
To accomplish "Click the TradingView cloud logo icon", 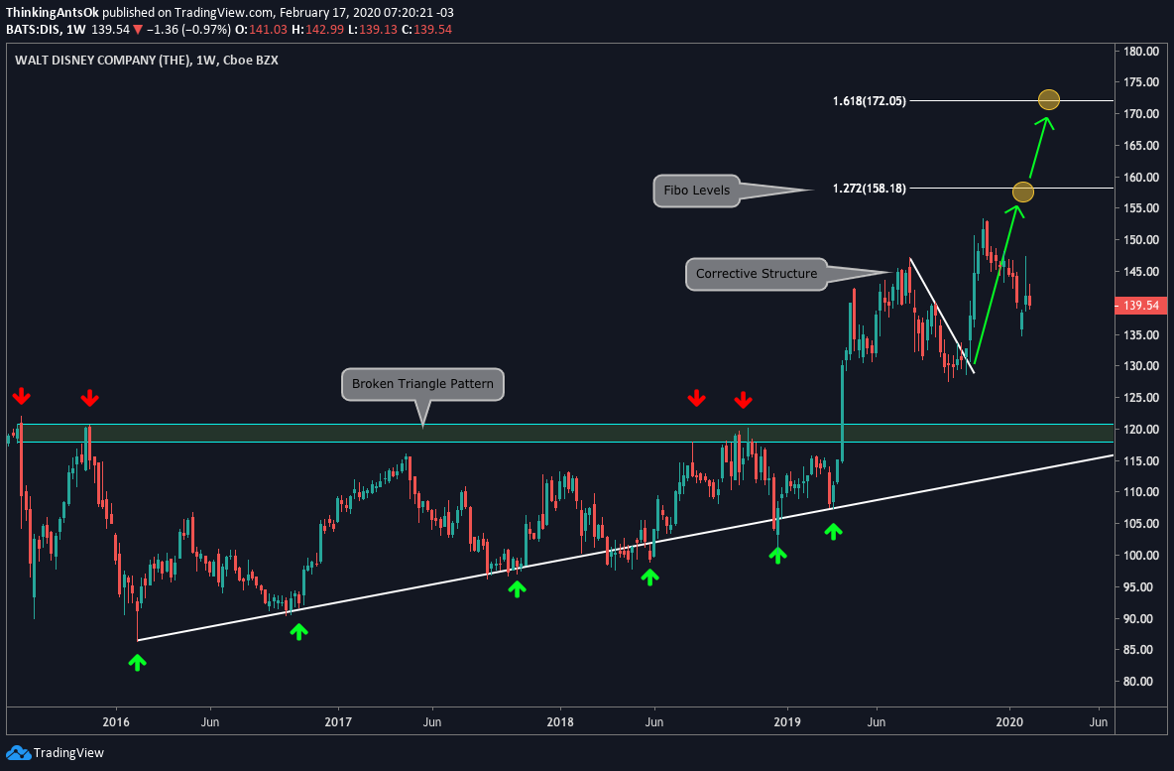I will 18,753.
